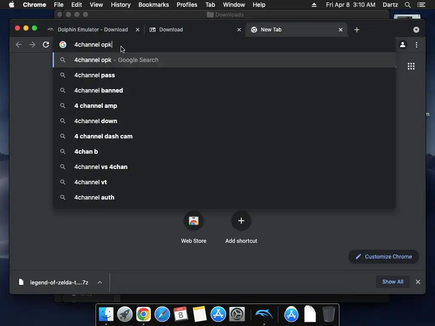Choose the 4channel pass suggestion
Image resolution: width=435 pixels, height=326 pixels.
coord(225,75)
